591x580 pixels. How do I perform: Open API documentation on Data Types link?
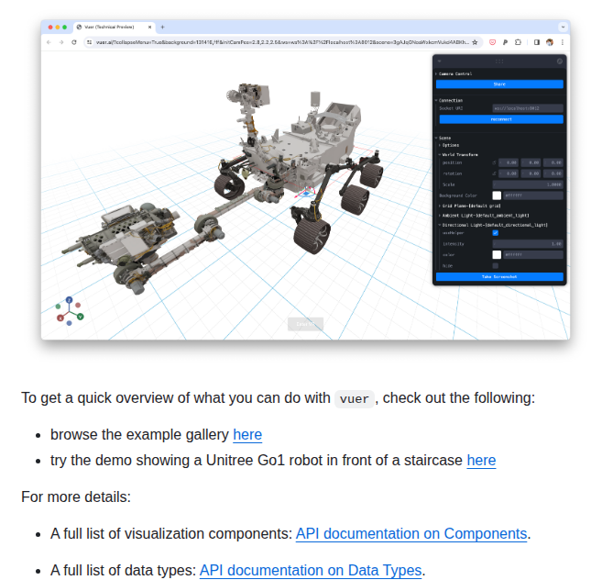click(311, 570)
